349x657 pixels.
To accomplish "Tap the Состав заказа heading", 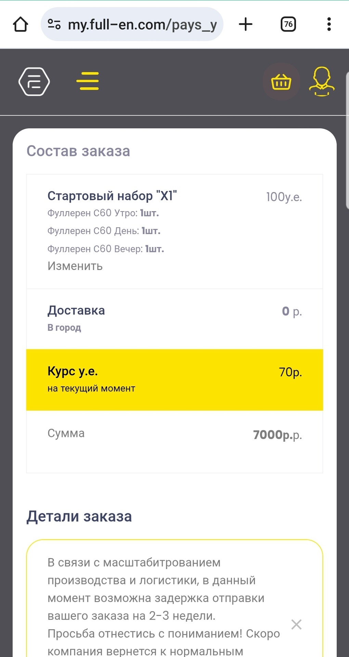I will pos(78,151).
